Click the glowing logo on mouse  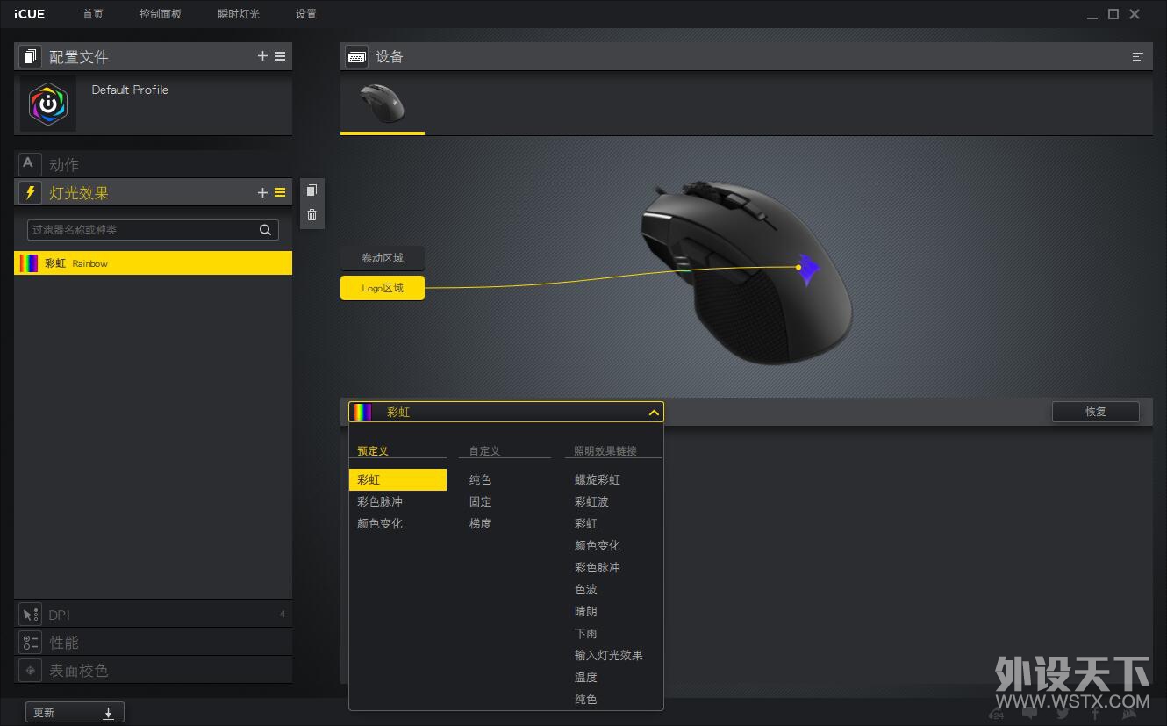click(x=809, y=269)
